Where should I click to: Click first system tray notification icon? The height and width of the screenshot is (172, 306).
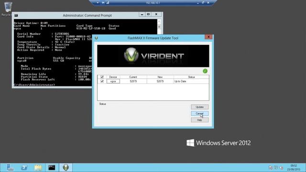pyautogui.click(x=270, y=168)
